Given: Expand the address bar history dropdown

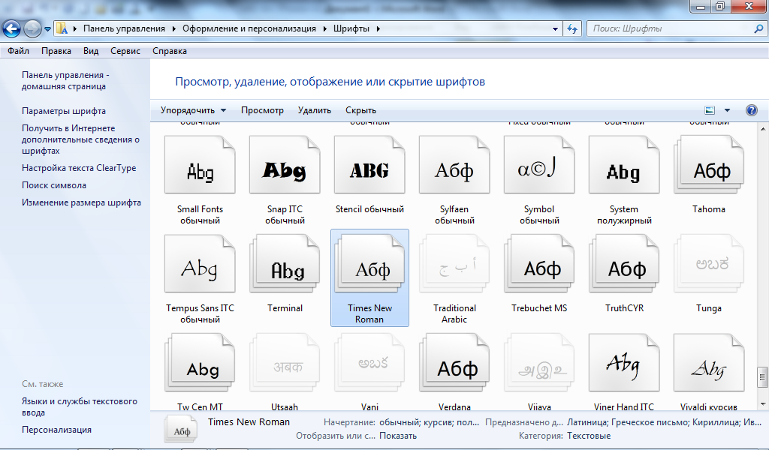Looking at the screenshot, I should pyautogui.click(x=555, y=29).
